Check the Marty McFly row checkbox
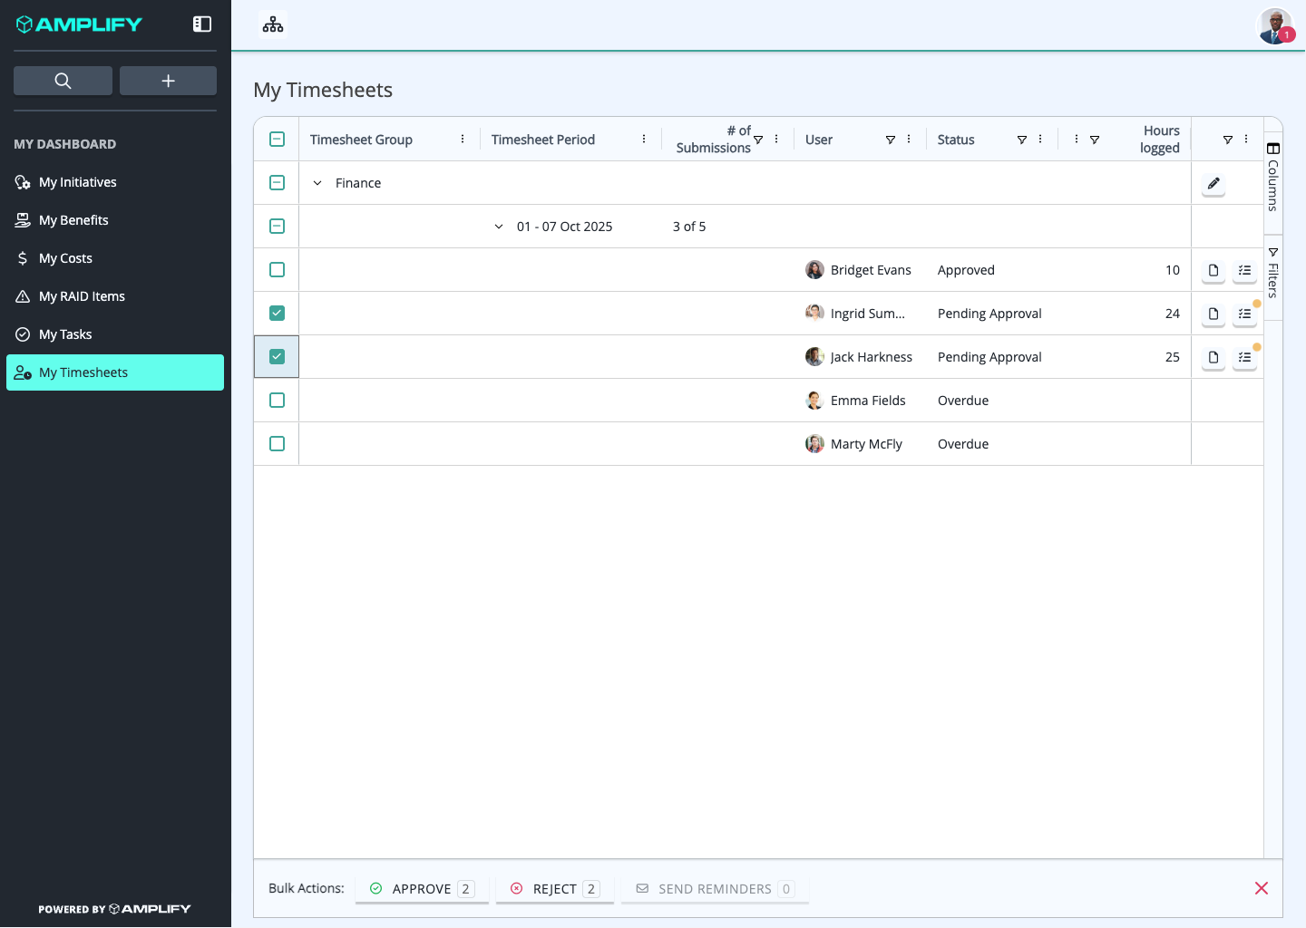 pos(278,444)
